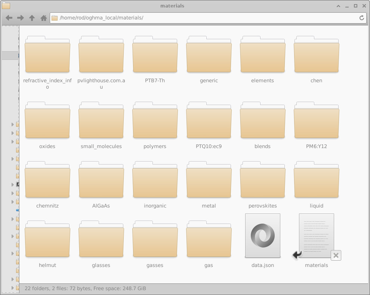Shade the window with the top-right arrow

338,6
